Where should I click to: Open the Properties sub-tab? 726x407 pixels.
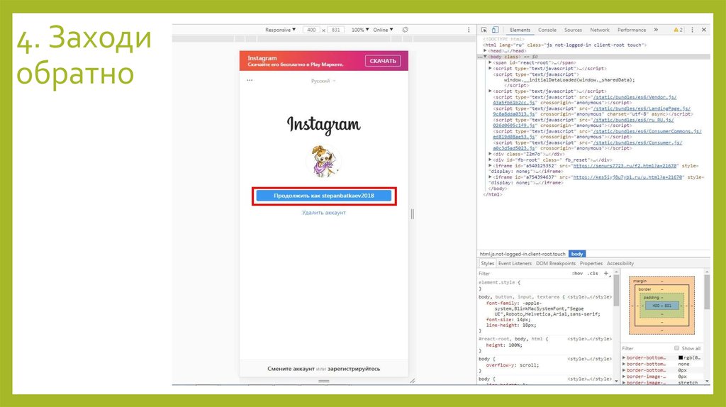click(x=591, y=264)
